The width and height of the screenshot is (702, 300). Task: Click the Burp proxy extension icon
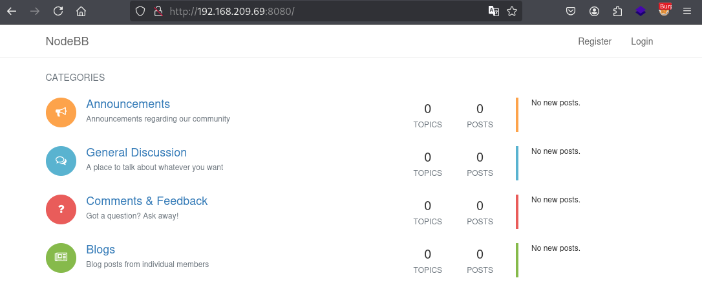665,10
